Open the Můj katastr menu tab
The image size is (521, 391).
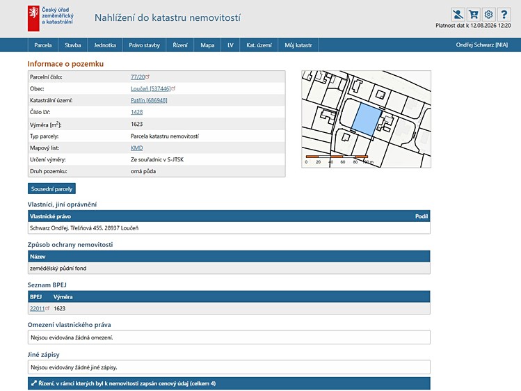pos(298,45)
